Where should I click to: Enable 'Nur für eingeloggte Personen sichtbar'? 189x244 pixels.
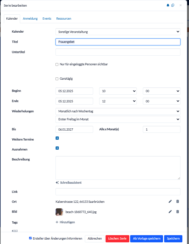pos(57,64)
